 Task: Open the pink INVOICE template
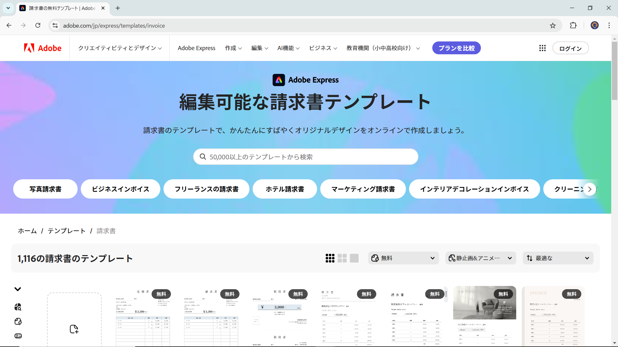553,316
